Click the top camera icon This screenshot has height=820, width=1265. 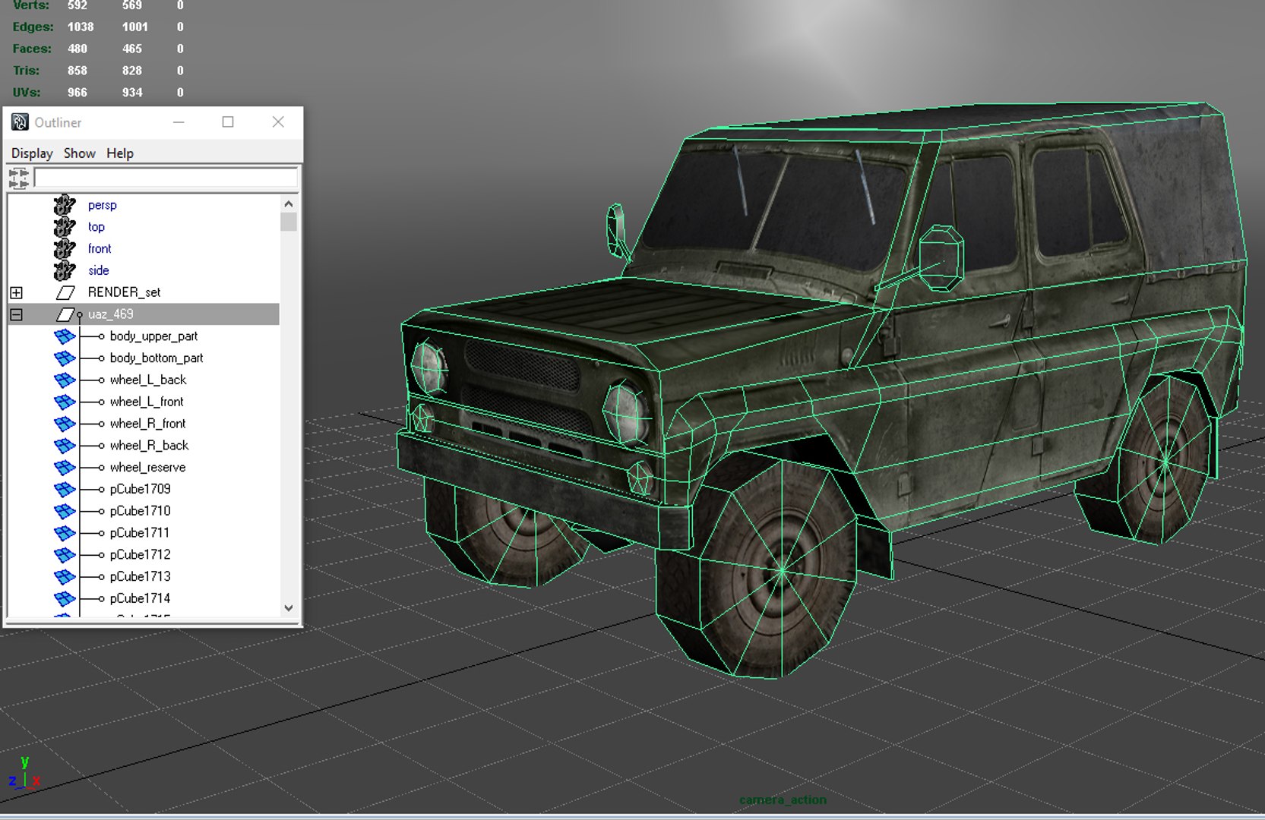point(65,227)
